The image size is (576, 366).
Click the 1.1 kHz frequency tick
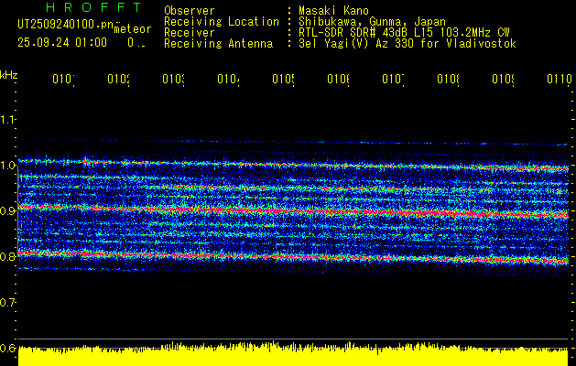8,120
